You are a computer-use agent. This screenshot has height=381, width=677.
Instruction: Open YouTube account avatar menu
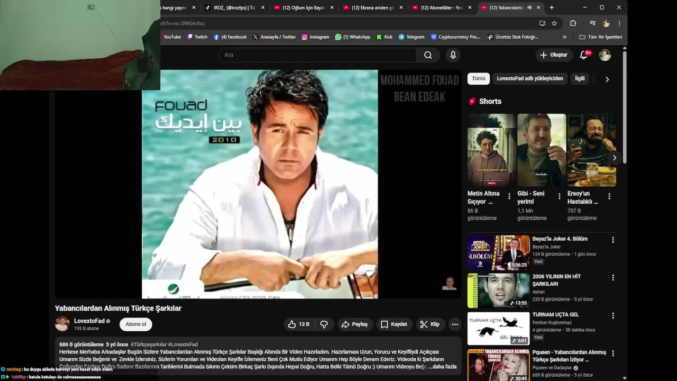click(605, 55)
